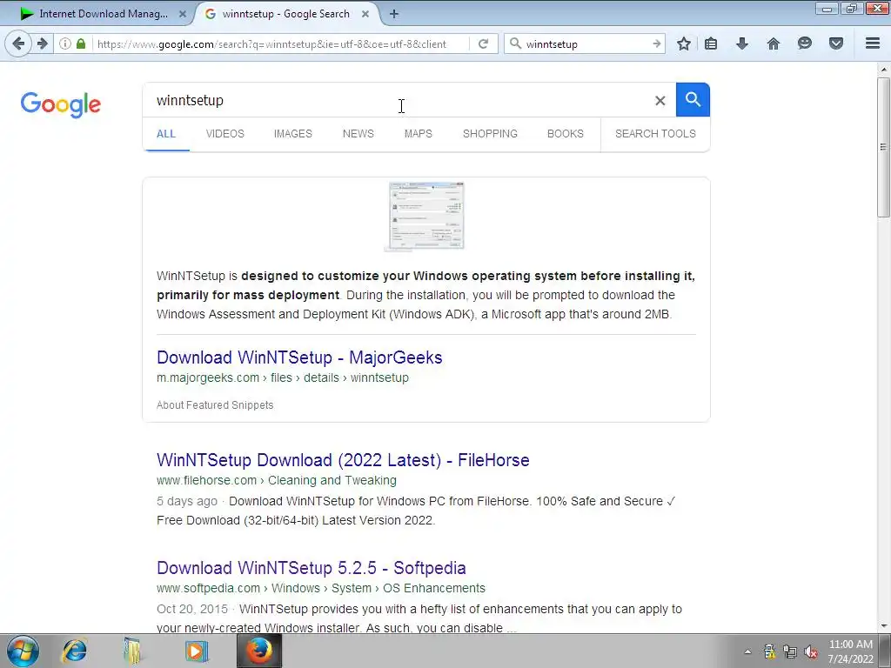Open www.filehorse.com breadcrumb URL
The height and width of the screenshot is (668, 891).
coord(276,480)
